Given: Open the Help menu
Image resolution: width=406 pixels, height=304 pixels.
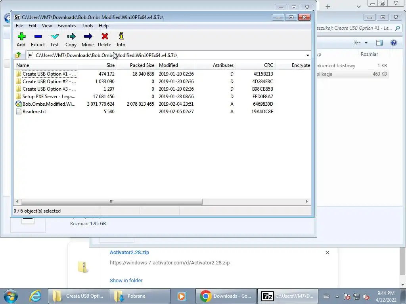Looking at the screenshot, I should coord(103,26).
